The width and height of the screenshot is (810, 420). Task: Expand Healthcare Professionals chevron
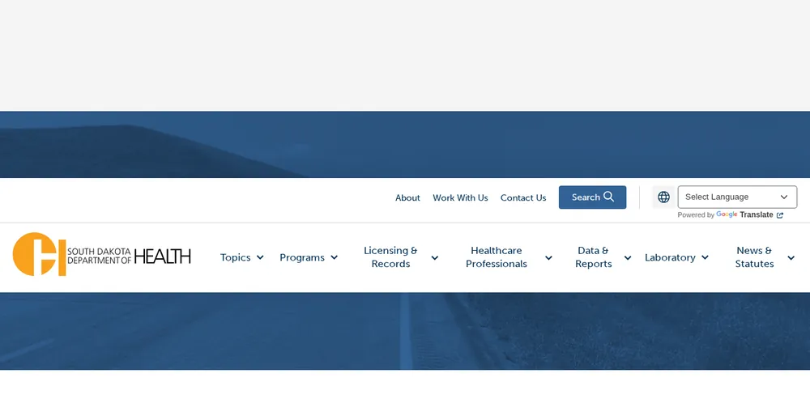coord(548,258)
